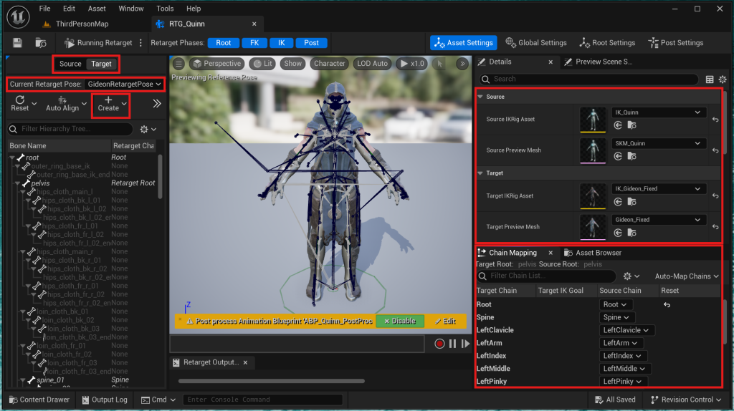
Task: Use selected asset for Source Preview Mesh
Action: click(x=618, y=156)
